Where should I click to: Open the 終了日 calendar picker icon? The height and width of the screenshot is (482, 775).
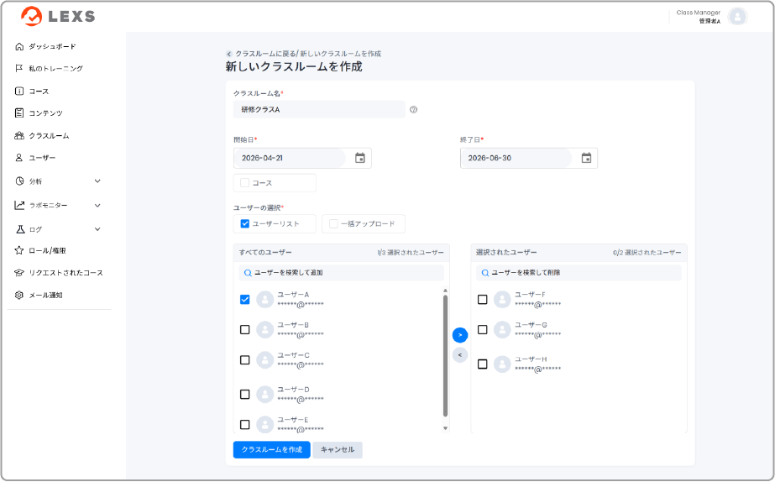coord(586,158)
